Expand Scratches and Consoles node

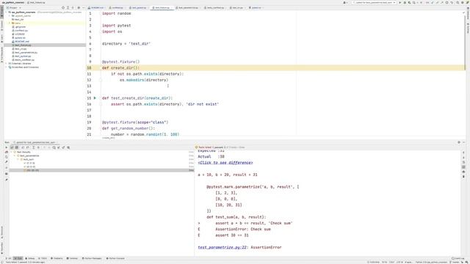[7, 67]
